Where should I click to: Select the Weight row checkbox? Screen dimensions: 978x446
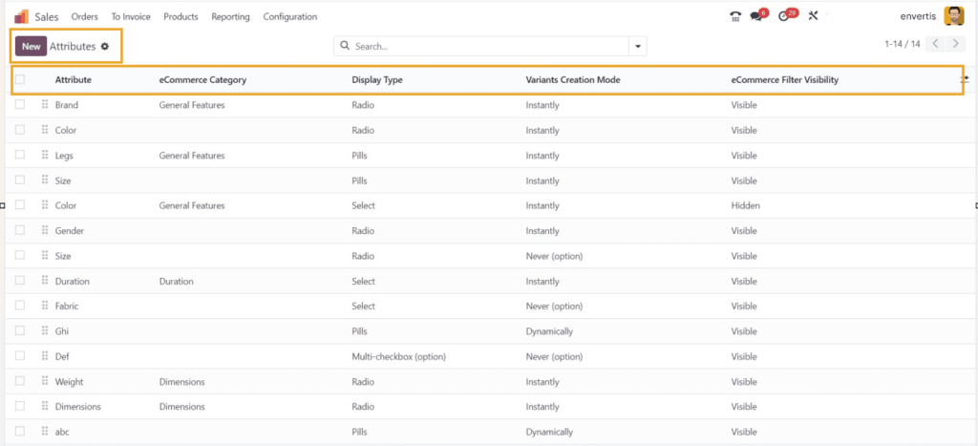click(20, 382)
